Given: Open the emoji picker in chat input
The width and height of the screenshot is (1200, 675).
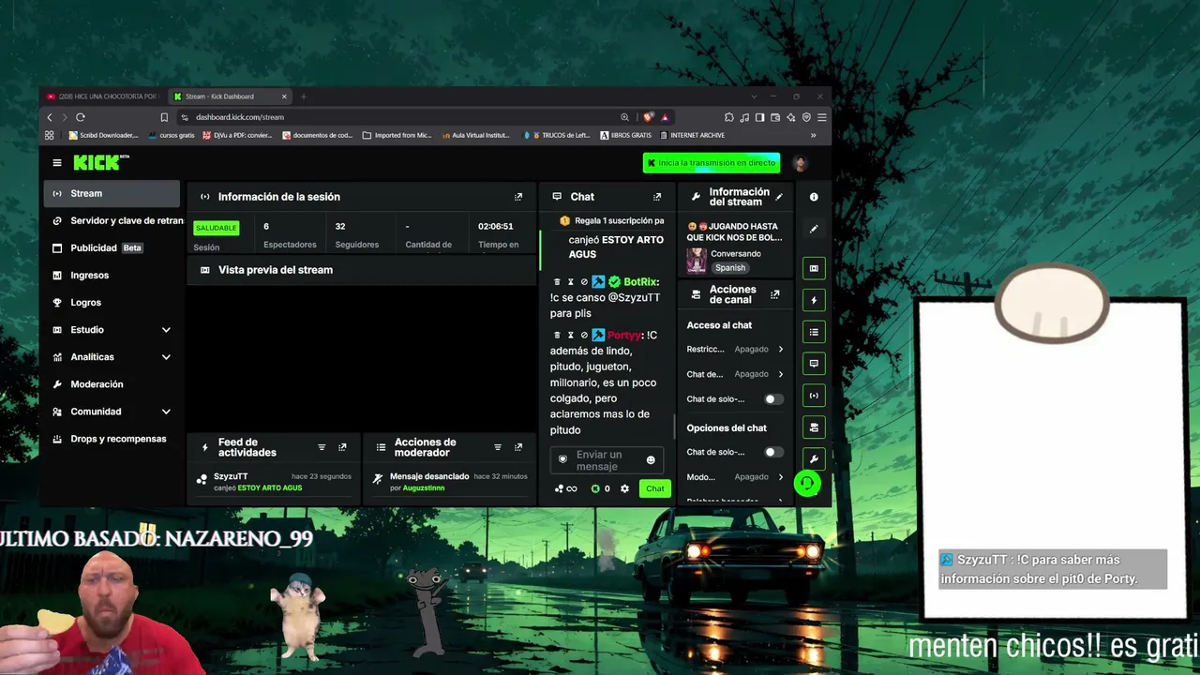Looking at the screenshot, I should [x=651, y=460].
